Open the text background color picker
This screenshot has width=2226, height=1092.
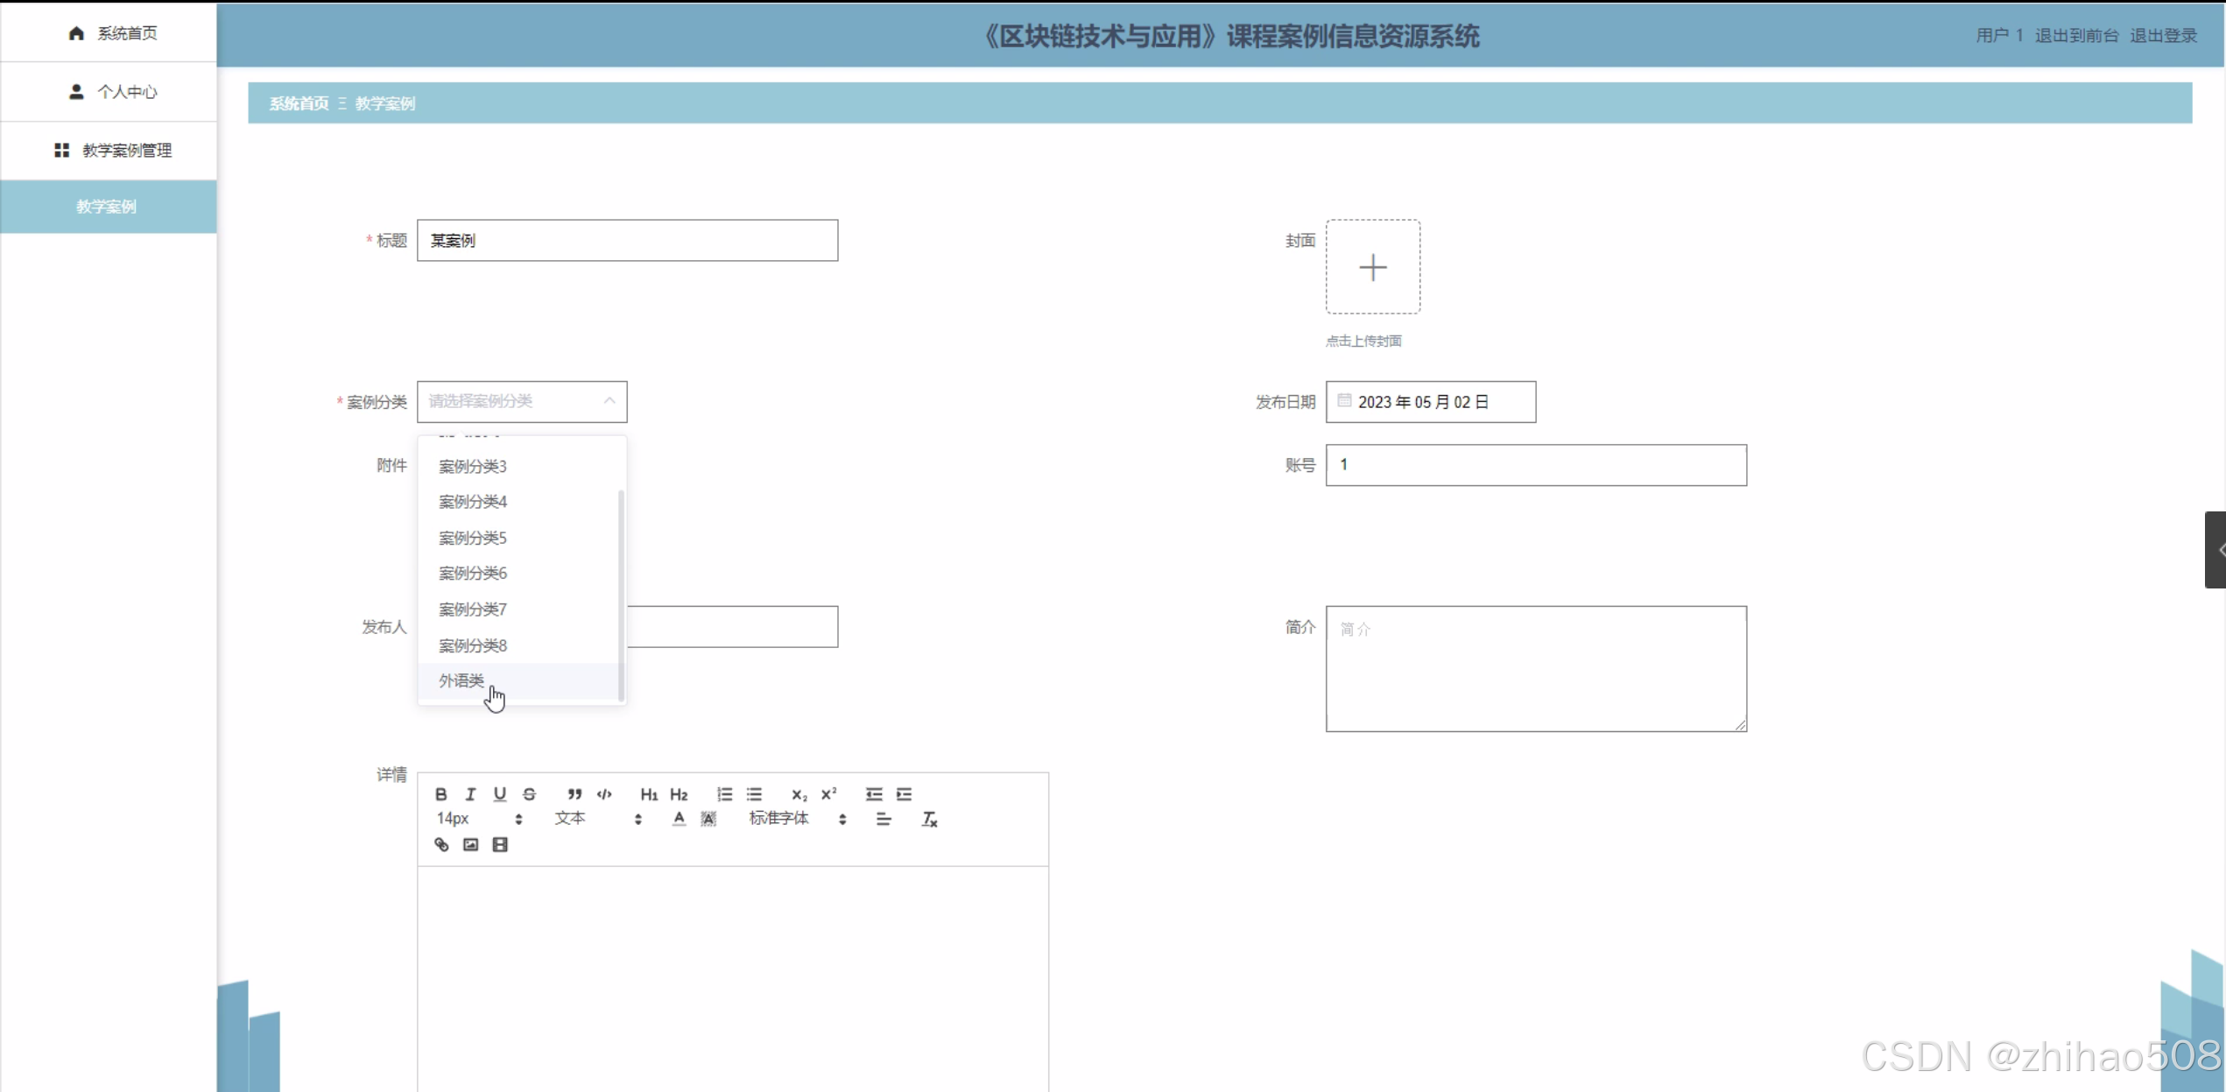coord(708,819)
